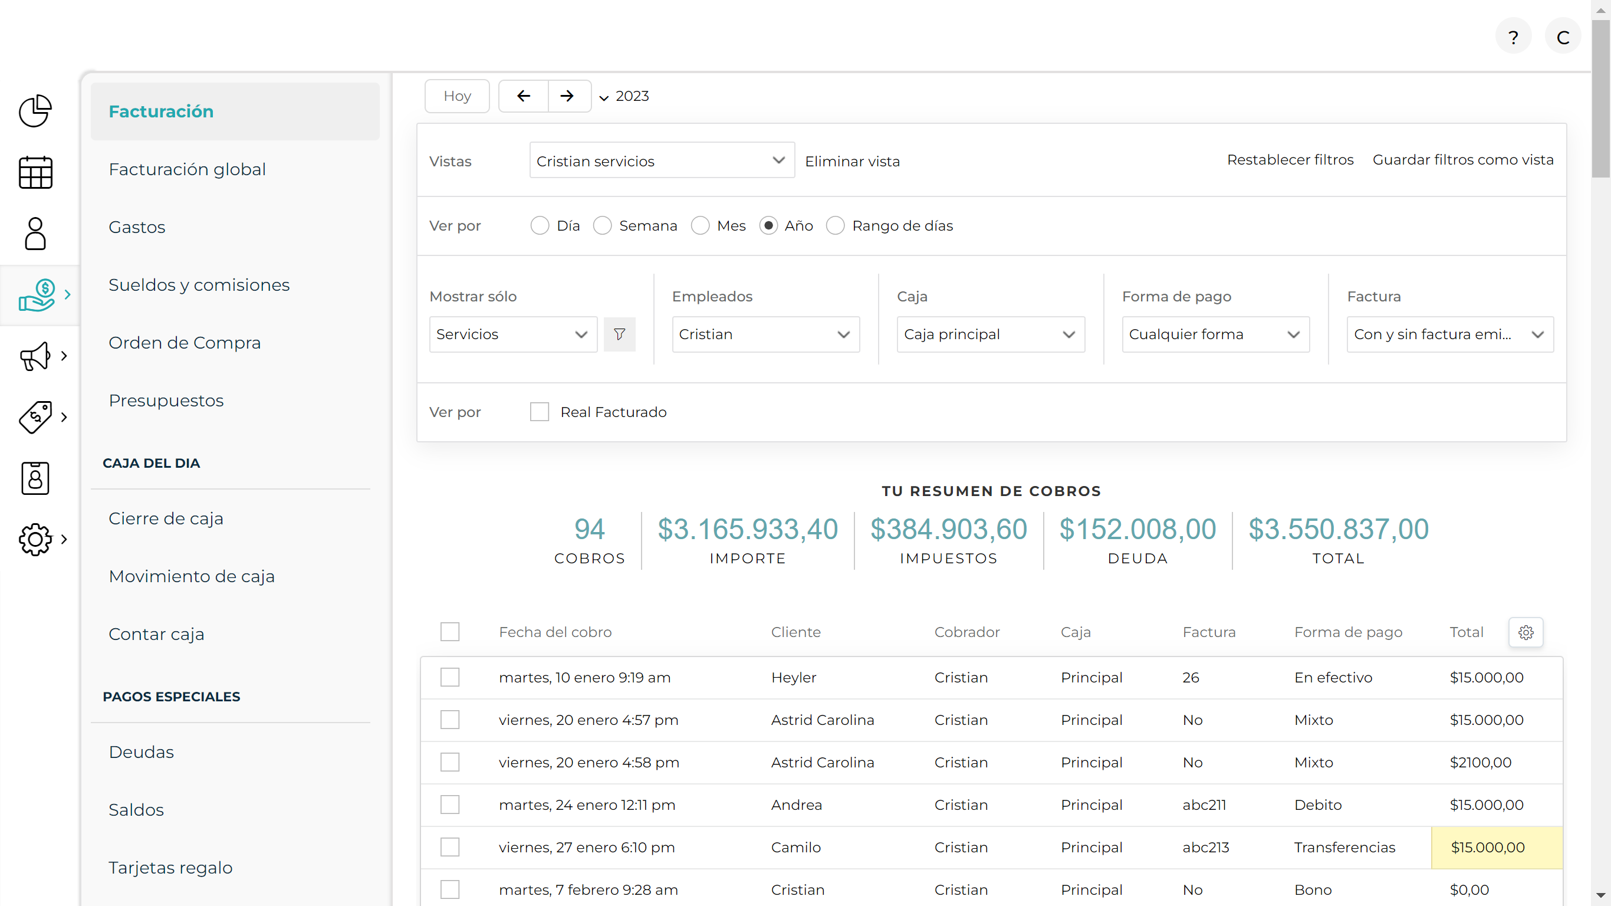Open the calendar grid icon in sidebar
Screen dimensions: 1611x906
pos(35,172)
